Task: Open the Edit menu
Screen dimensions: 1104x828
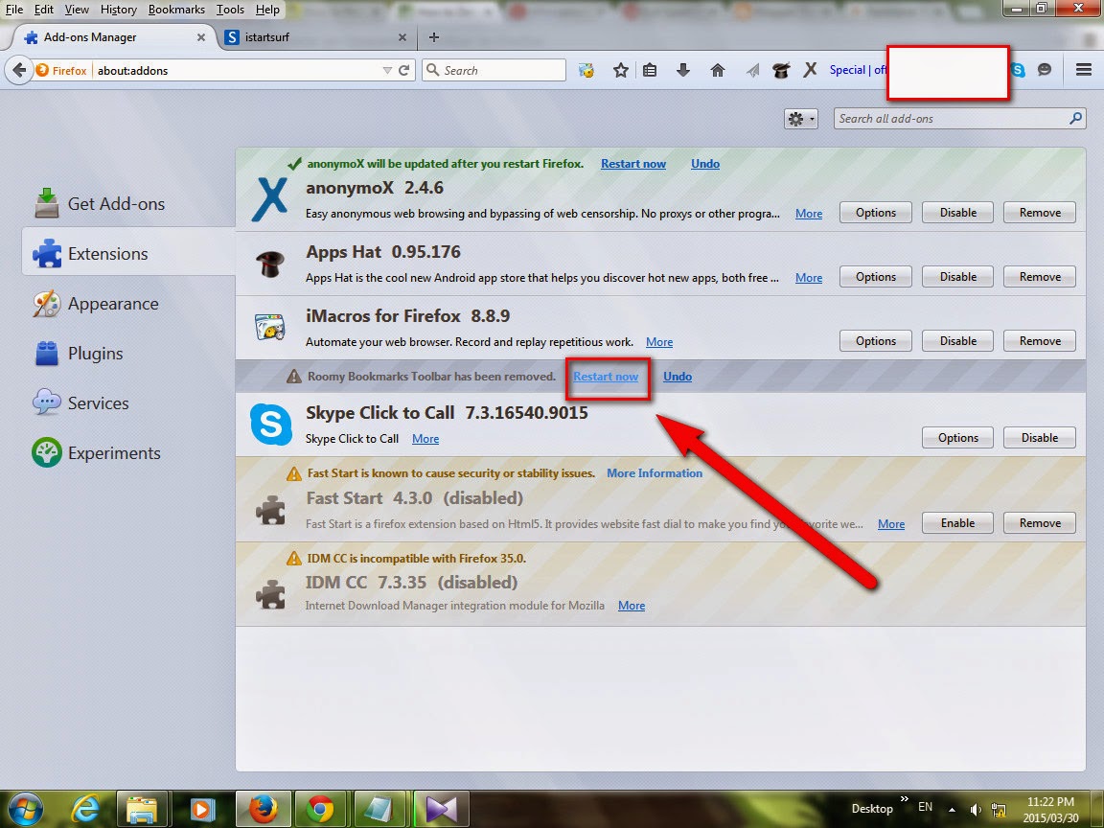Action: click(x=44, y=10)
